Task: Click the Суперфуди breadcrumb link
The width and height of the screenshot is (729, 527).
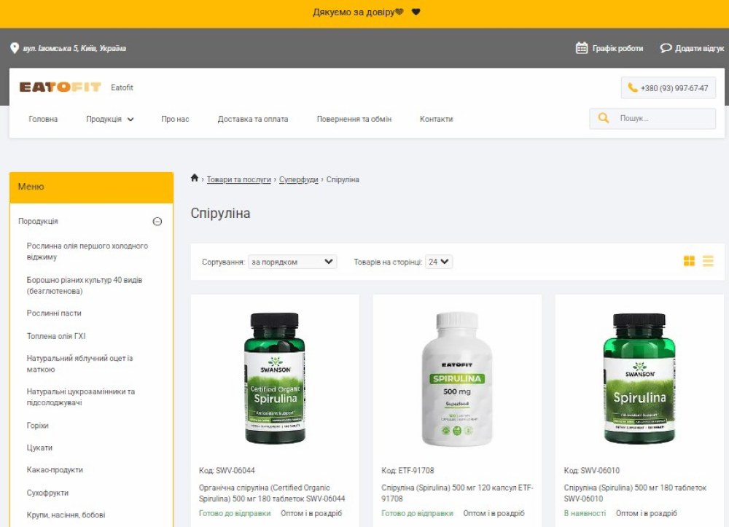Action: [x=298, y=179]
